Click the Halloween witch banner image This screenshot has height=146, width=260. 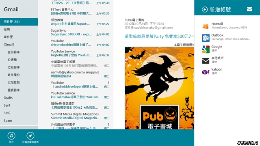(x=159, y=88)
